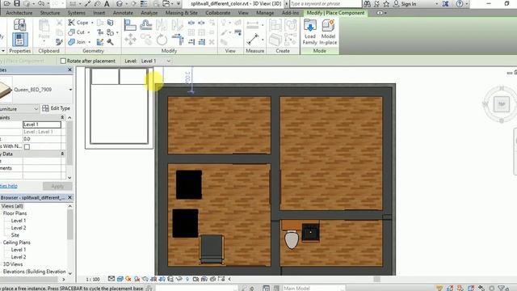The height and width of the screenshot is (291, 517).
Task: Enable Rotate after placement checkbox
Action: (x=63, y=61)
